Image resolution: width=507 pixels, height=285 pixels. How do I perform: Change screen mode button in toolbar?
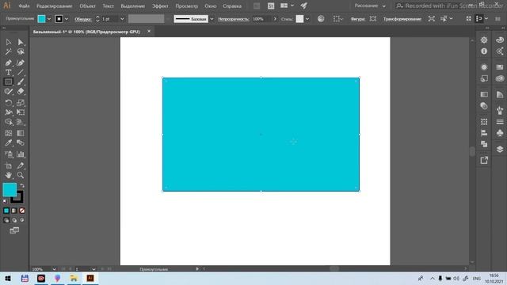click(14, 230)
